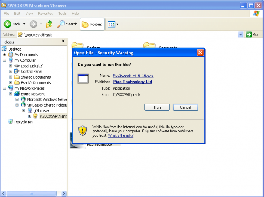Select Frank's Documents folder icon
Screen dimensions: 264x197
coord(17,82)
